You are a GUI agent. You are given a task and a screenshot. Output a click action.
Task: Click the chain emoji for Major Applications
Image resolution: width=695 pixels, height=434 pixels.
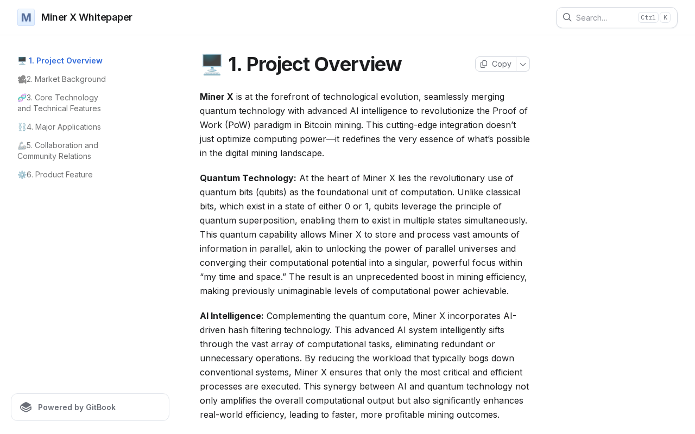tap(22, 127)
